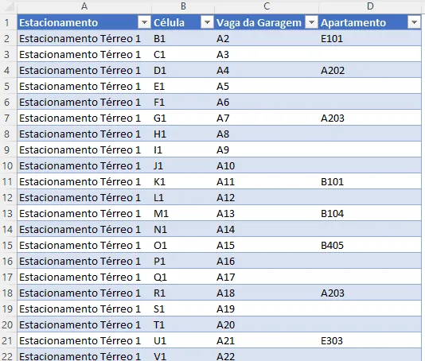Click cell containing apartment E303
The width and height of the screenshot is (425, 361).
tap(370, 340)
